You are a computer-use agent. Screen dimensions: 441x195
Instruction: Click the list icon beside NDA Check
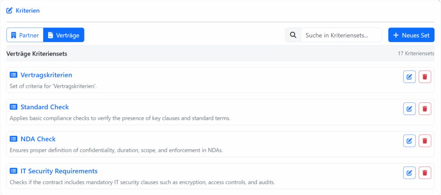tap(13, 139)
